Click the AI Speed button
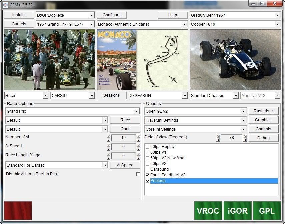The image size is (285, 224). click(x=125, y=165)
